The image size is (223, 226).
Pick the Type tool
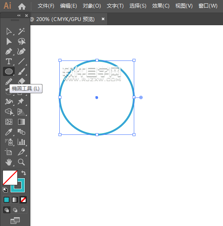(9, 61)
